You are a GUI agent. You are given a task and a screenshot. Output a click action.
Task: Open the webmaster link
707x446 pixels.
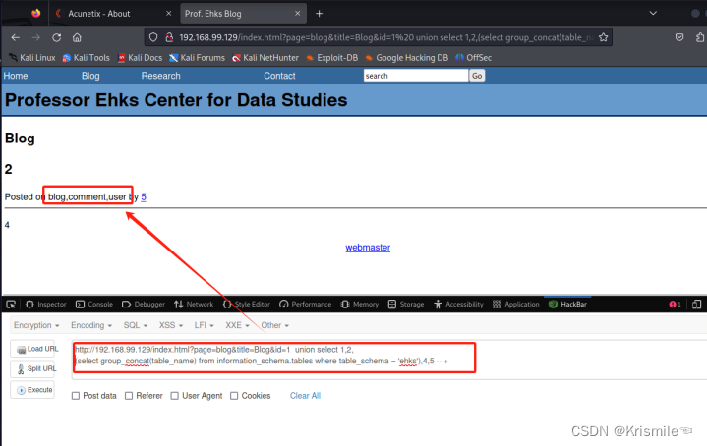point(368,248)
